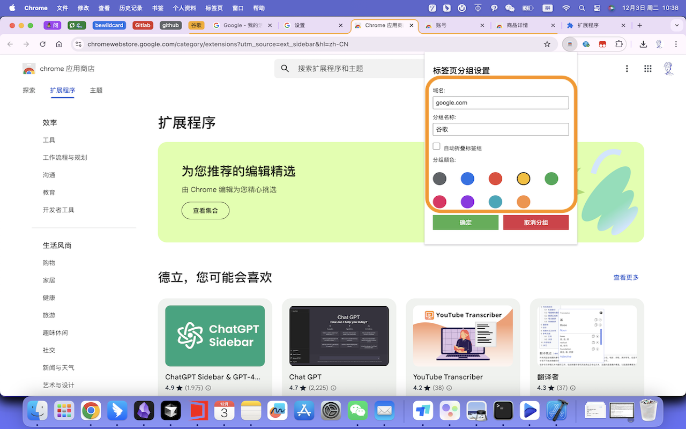Select the green group color swatch
686x429 pixels.
click(551, 179)
